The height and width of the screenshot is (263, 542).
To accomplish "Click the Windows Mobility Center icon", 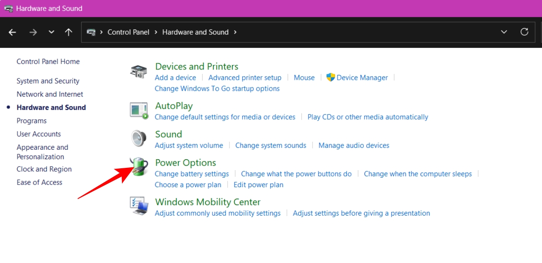I will (139, 206).
